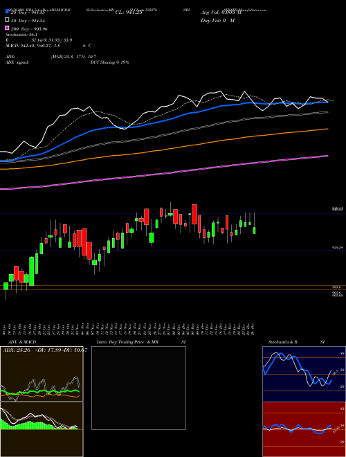Click the blue 20 Day legend swatch
The width and height of the screenshot is (346, 457).
point(7,12)
